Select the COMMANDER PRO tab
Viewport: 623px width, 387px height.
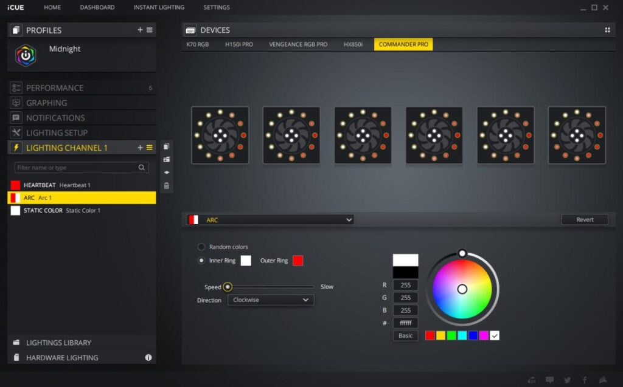click(x=403, y=44)
